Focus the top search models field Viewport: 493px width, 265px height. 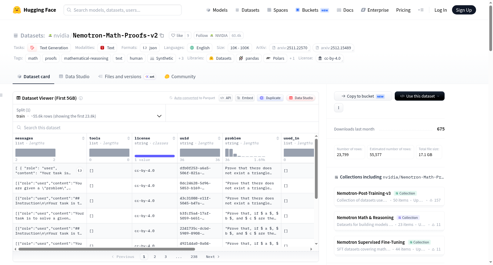coord(123,10)
